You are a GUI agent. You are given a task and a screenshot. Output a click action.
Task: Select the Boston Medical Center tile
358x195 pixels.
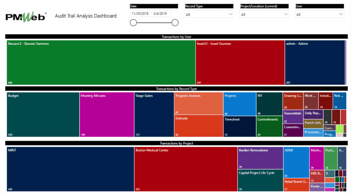[186, 169]
